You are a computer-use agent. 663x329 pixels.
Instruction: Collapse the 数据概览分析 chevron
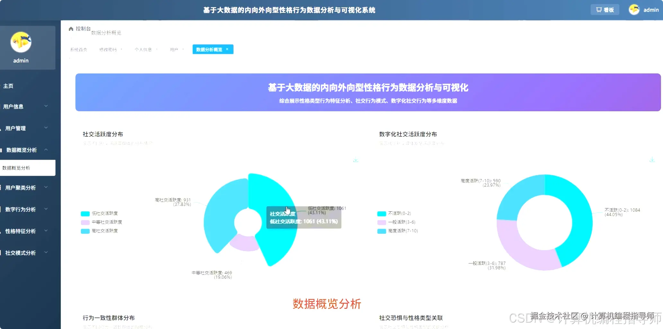pyautogui.click(x=46, y=150)
